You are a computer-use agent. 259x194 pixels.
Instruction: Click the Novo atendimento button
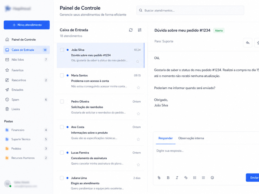[x=27, y=25]
